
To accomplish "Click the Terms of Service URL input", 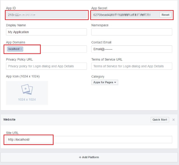I will click(x=132, y=66).
